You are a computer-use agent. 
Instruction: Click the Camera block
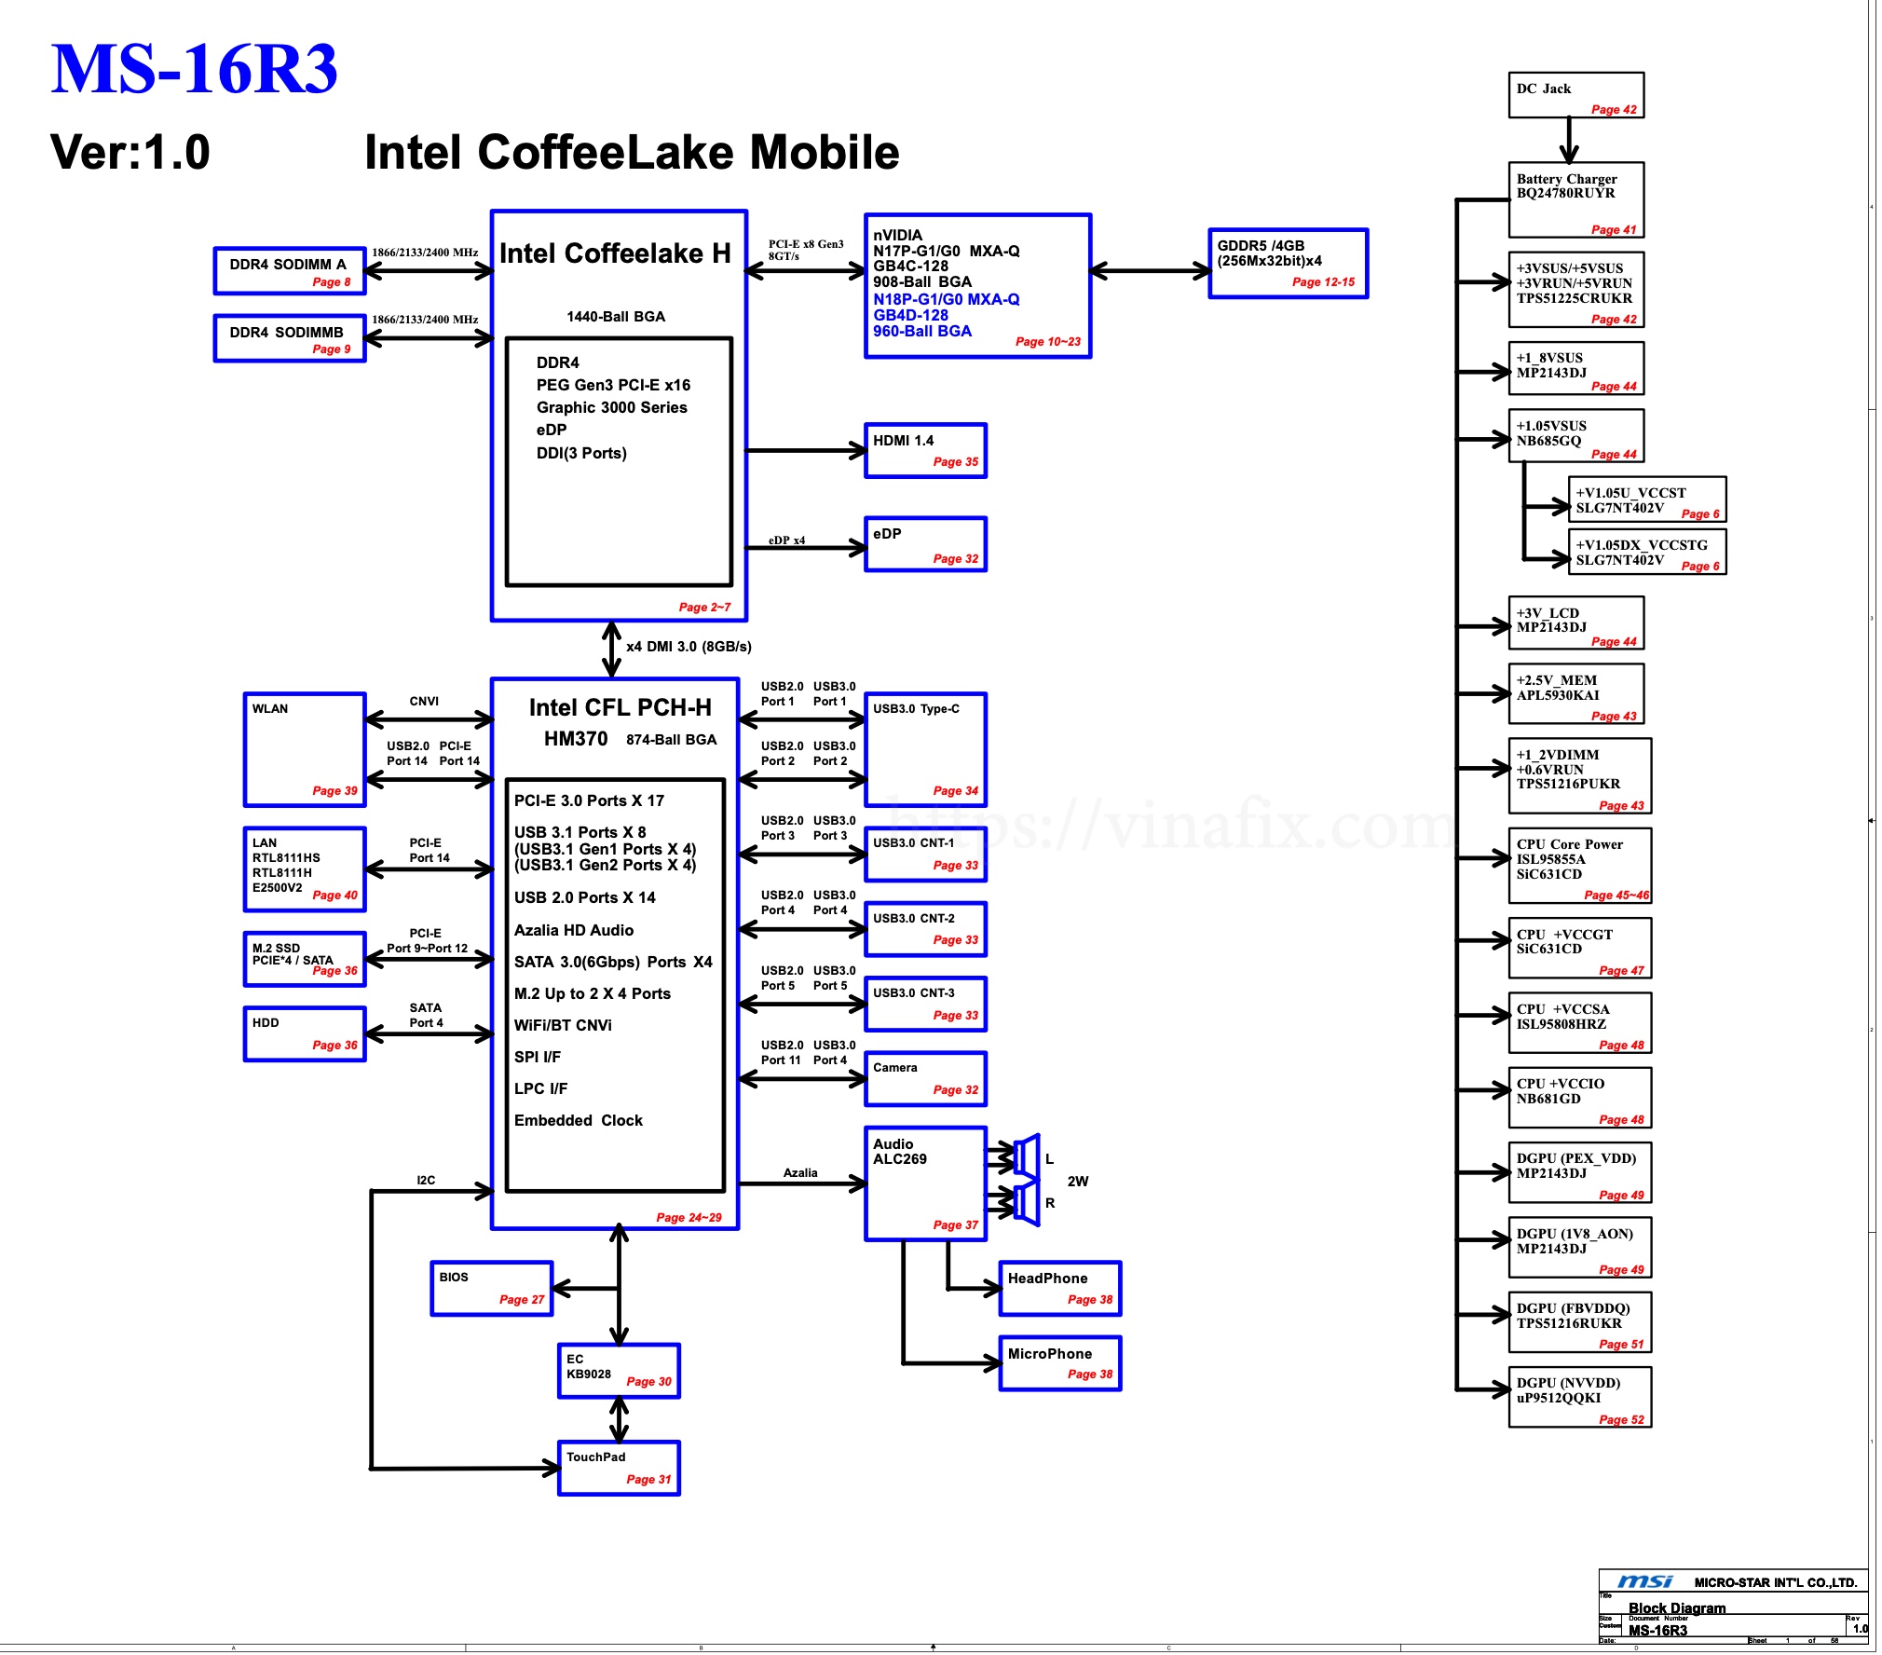925,1077
